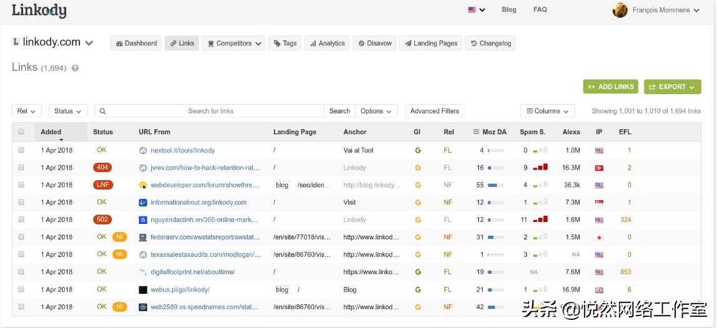Click the ADD LINKS button

[611, 87]
